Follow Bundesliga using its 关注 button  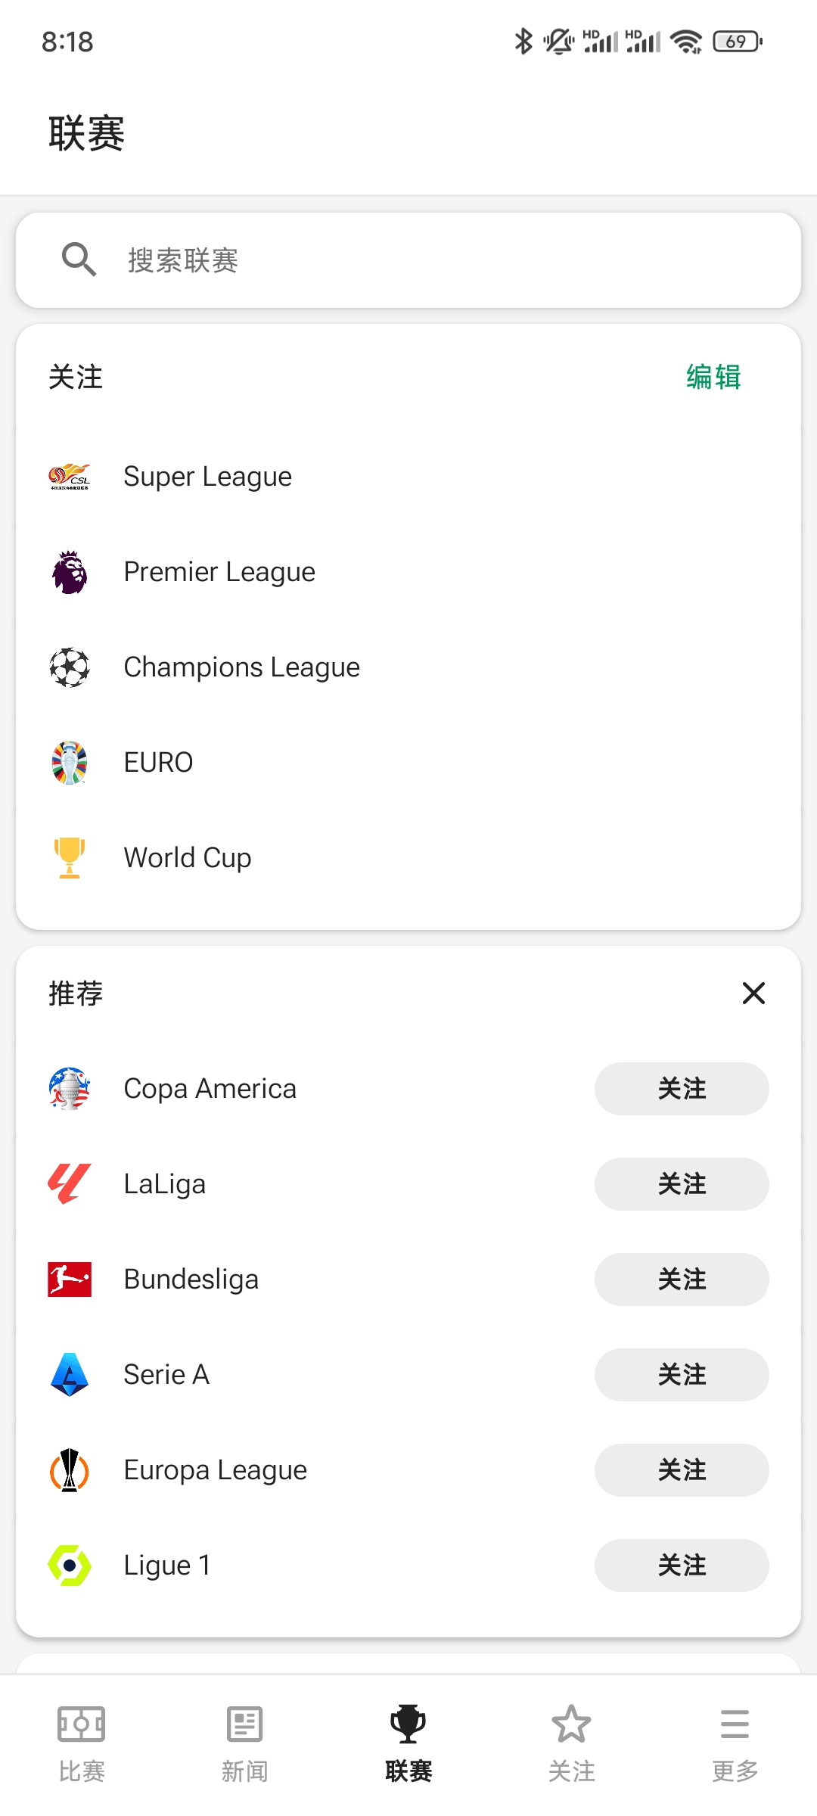click(x=682, y=1280)
